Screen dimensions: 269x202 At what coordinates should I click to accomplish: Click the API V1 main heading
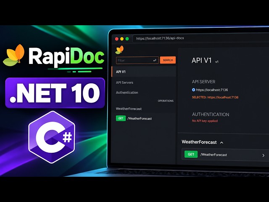[x=202, y=61]
